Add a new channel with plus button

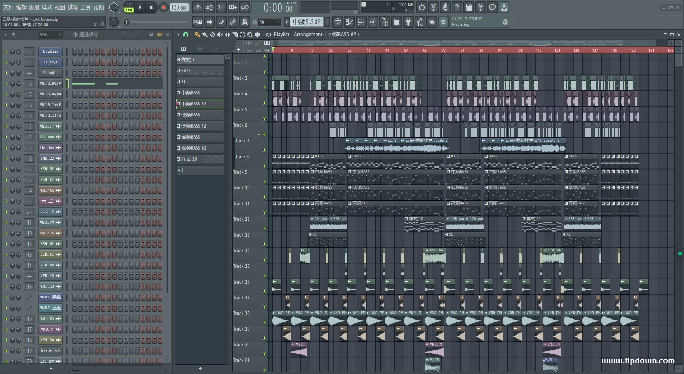click(x=51, y=369)
